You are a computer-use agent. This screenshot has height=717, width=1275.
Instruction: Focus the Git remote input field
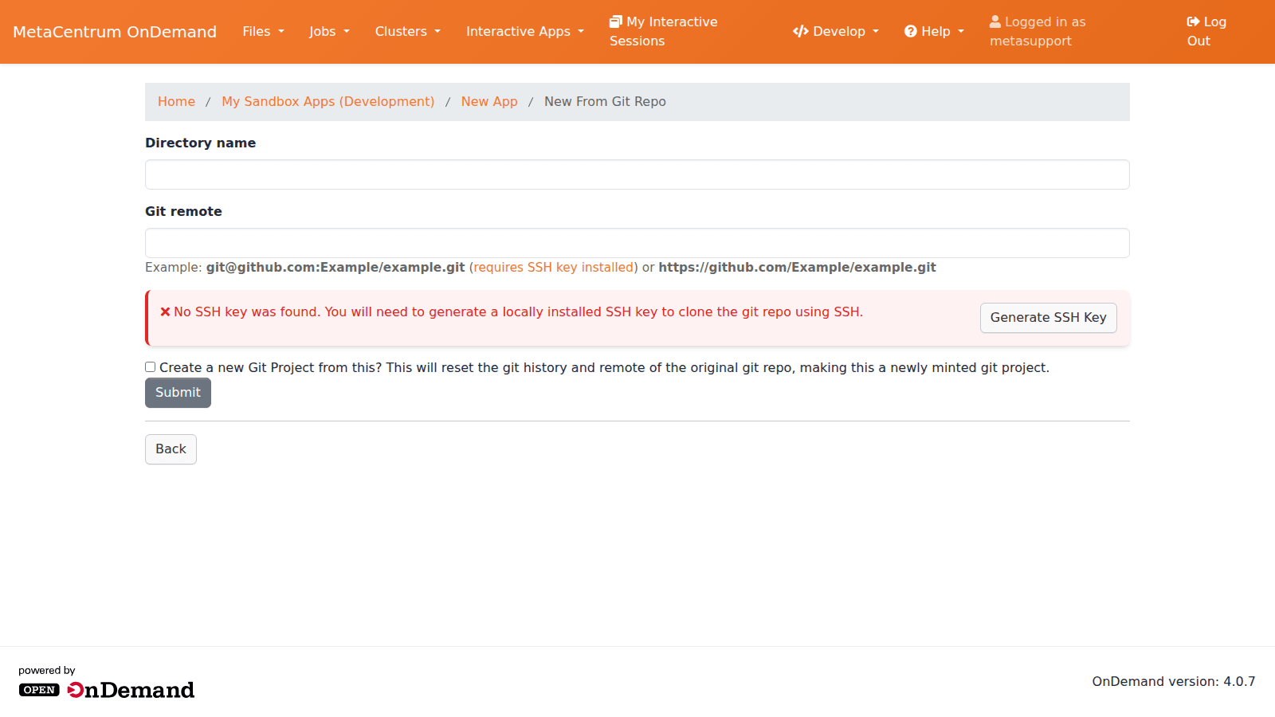pyautogui.click(x=637, y=243)
